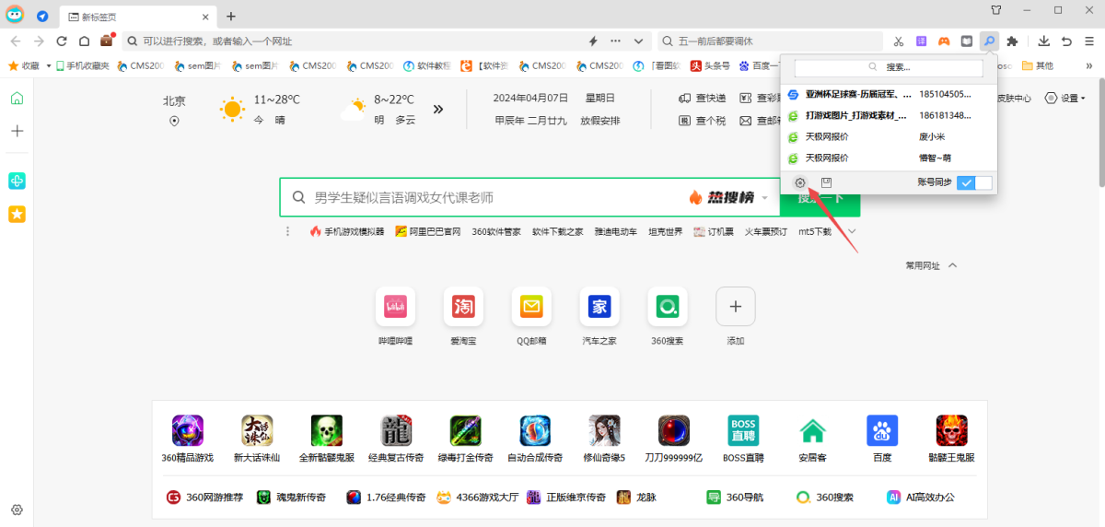Toggle the 账号同步 account sync switch
Viewport: 1105px width, 527px height.
[974, 183]
